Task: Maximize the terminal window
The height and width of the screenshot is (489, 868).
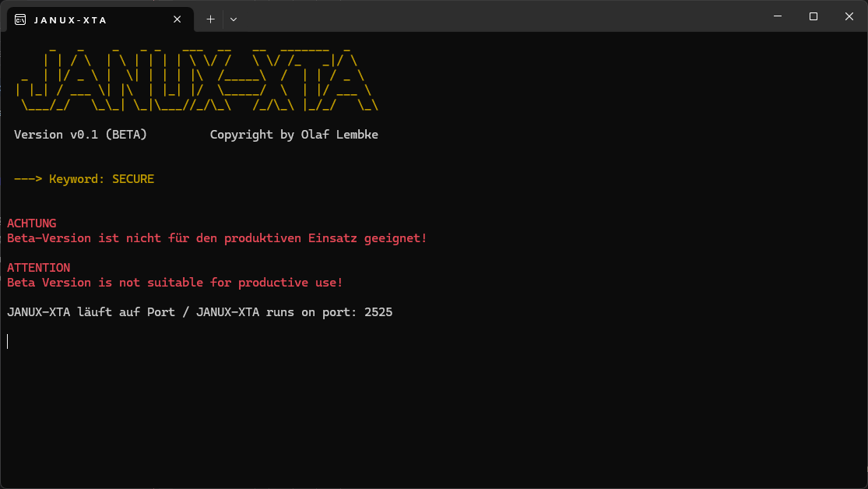Action: coord(813,16)
